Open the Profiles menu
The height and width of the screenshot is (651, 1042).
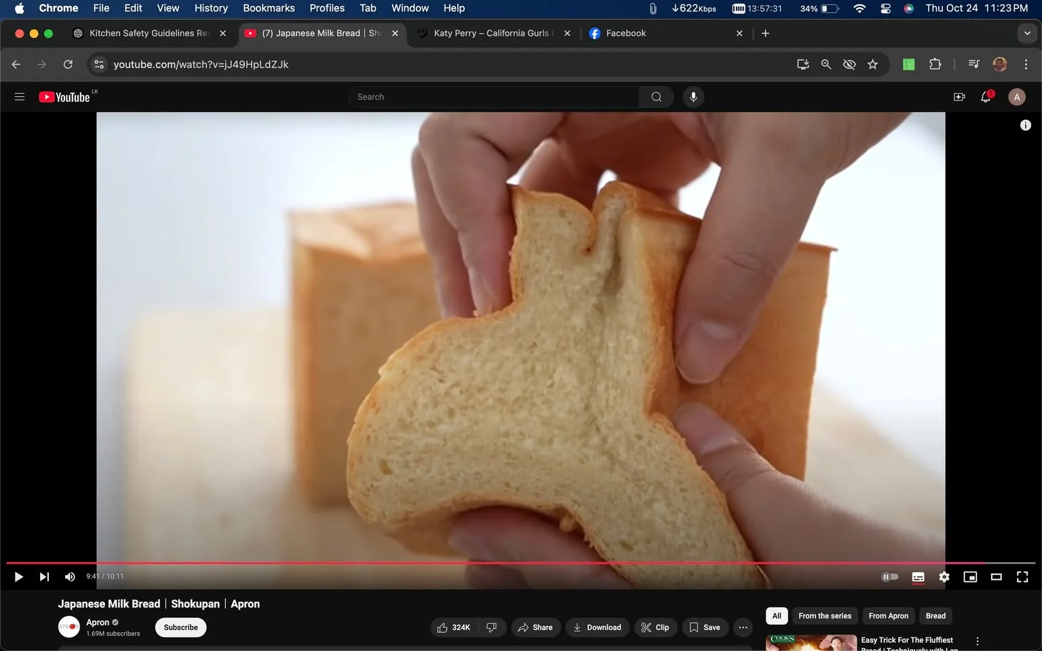pyautogui.click(x=327, y=8)
